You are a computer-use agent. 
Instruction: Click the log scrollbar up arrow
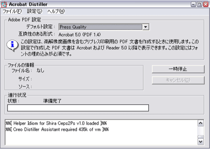pyautogui.click(x=200, y=123)
